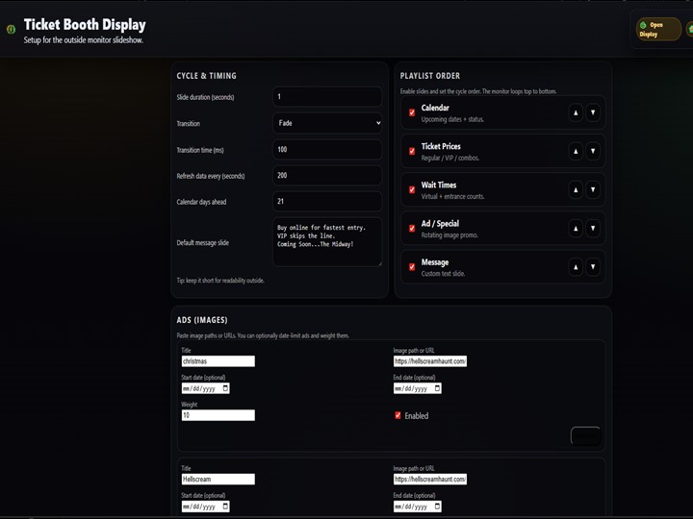The height and width of the screenshot is (519, 693).
Task: Click the Slide duration field
Action: [327, 97]
